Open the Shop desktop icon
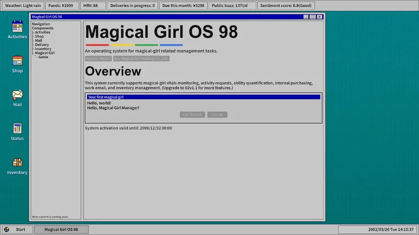 point(18,61)
